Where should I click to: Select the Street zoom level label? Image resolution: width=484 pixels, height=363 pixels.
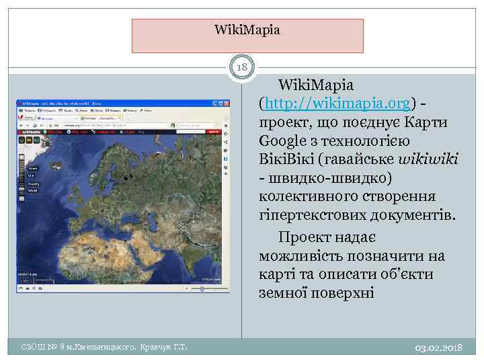[x=33, y=169]
